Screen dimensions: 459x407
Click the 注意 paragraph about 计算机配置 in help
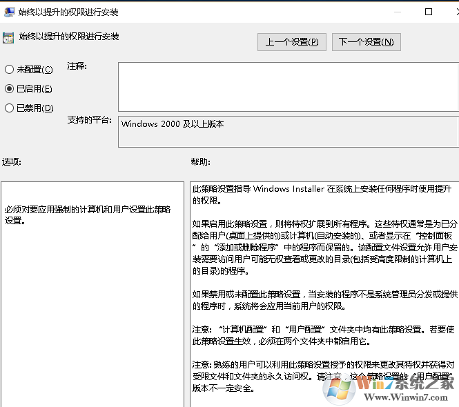pyautogui.click(x=324, y=334)
